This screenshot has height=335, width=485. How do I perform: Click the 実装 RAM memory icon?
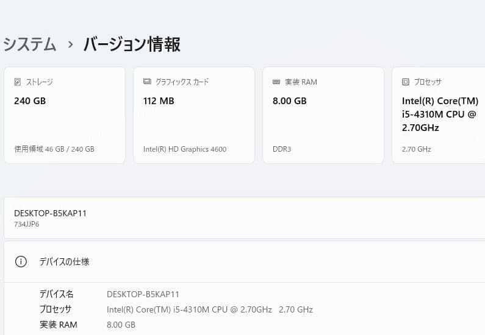click(276, 82)
